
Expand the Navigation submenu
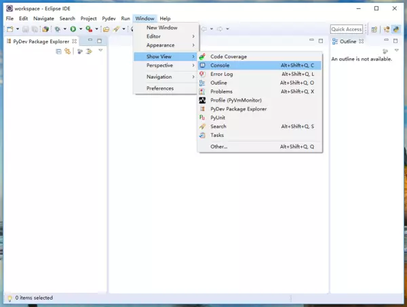click(x=166, y=77)
